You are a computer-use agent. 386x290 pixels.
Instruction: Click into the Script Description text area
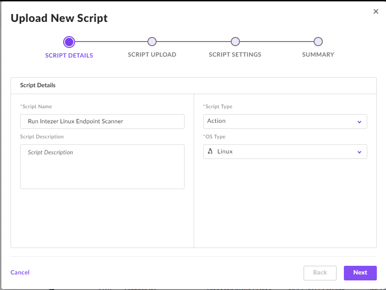pyautogui.click(x=102, y=167)
